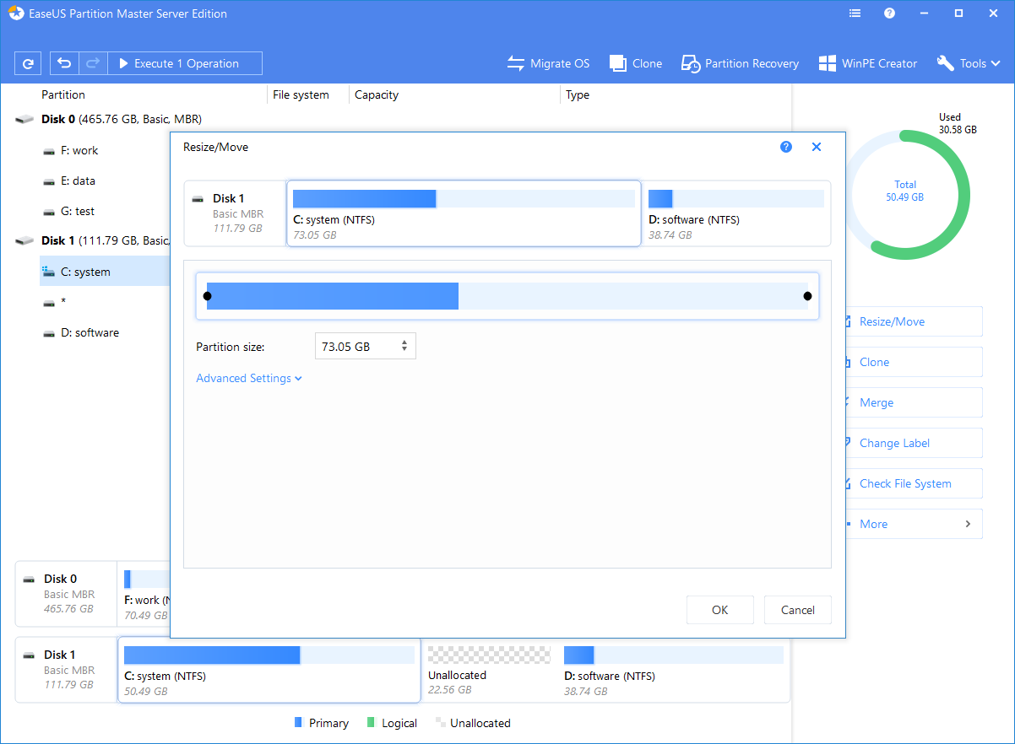1015x744 pixels.
Task: Expand the Advanced Settings section
Action: [248, 378]
